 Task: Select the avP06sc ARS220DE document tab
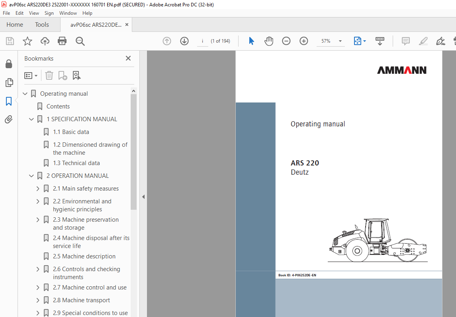tap(96, 25)
